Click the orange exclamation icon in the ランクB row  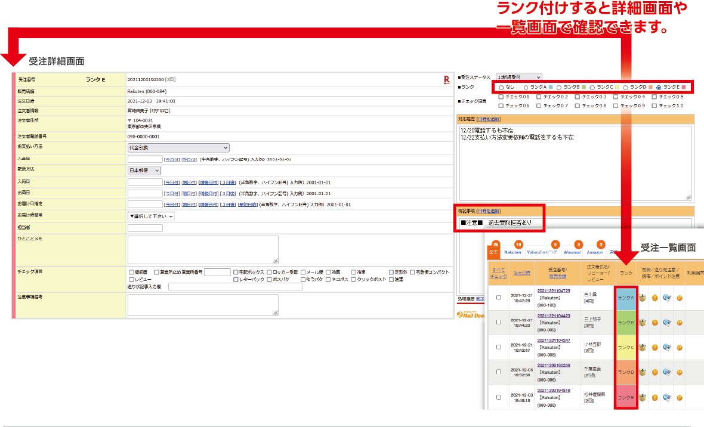coord(654,323)
